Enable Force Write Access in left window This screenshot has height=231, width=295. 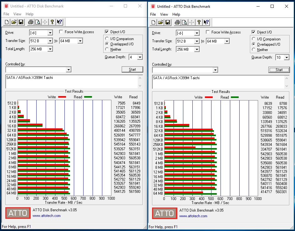point(61,32)
